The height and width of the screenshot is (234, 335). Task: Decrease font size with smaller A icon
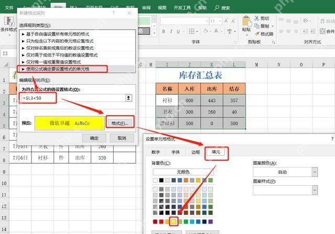click(233, 21)
